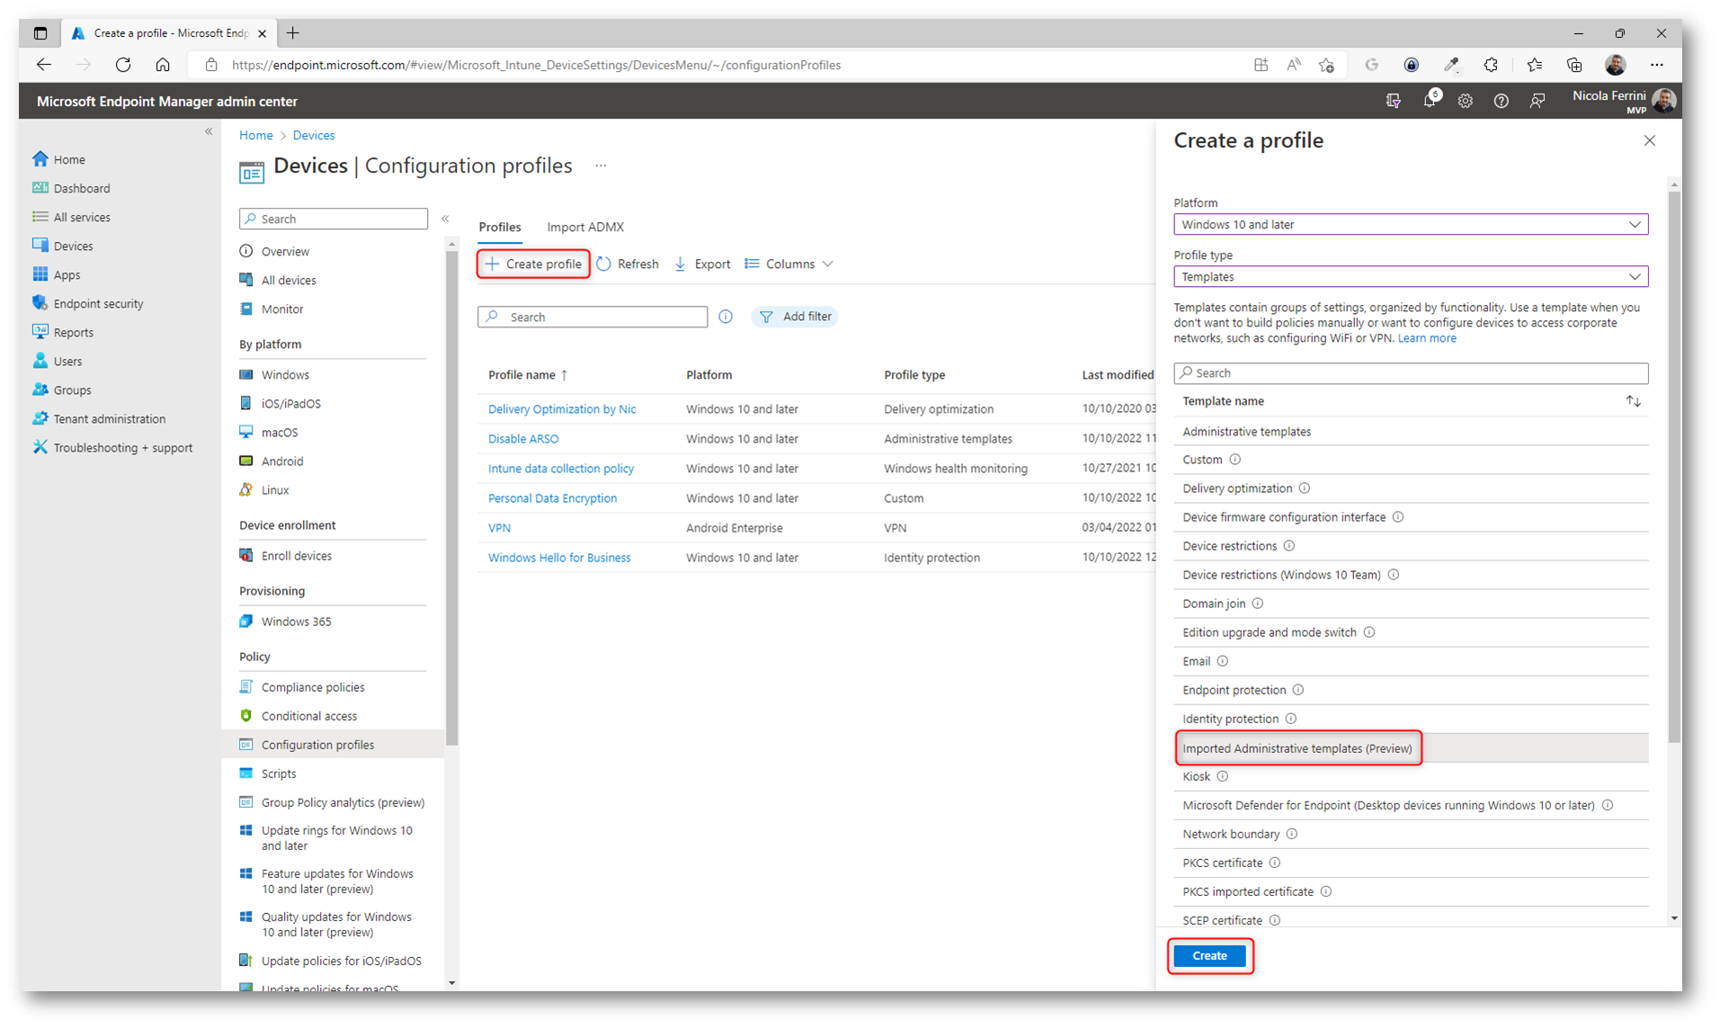Click the Refresh toolbar icon
Screen dimensions: 1720x1029
pyautogui.click(x=605, y=264)
